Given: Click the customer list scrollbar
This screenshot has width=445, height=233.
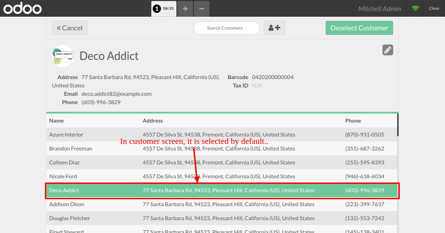Looking at the screenshot, I should [398, 125].
